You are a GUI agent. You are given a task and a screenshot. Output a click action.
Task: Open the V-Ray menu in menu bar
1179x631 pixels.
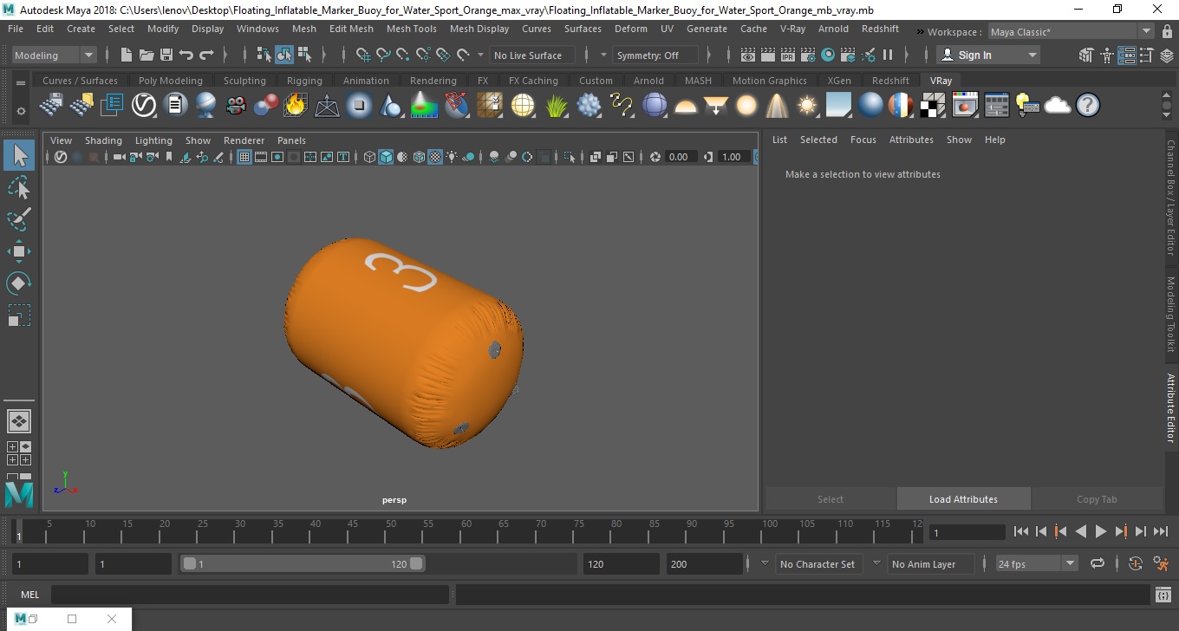pos(792,29)
